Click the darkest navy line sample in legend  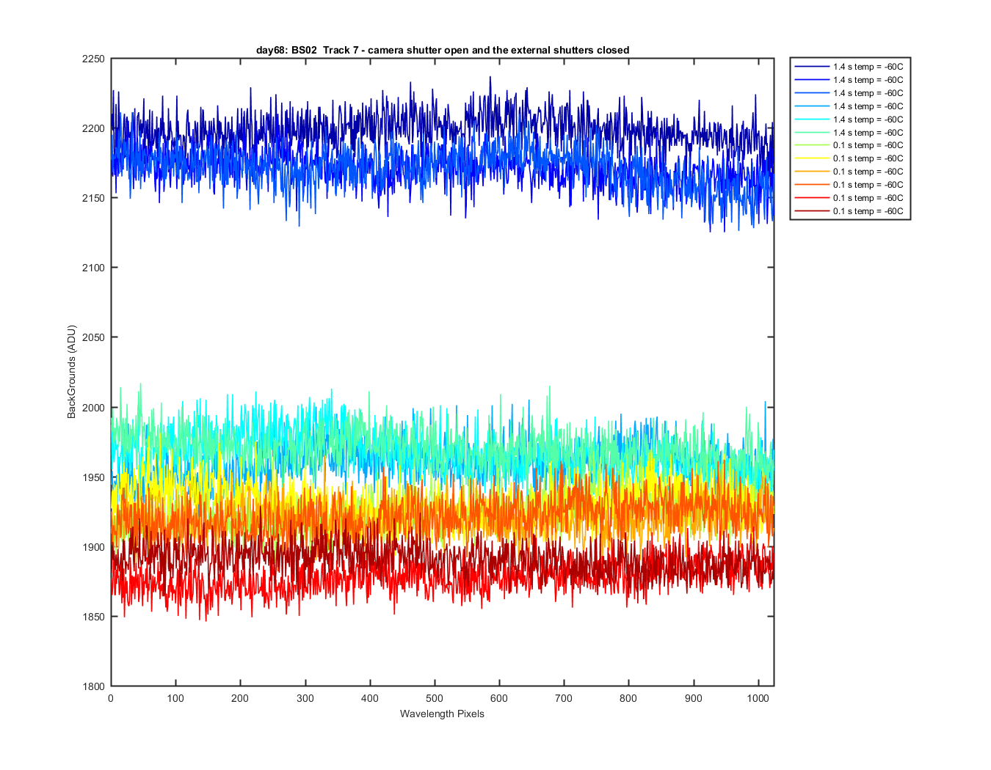click(811, 67)
